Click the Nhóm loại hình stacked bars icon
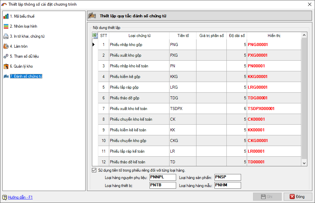 click(6, 26)
